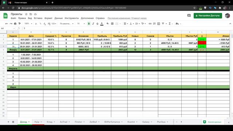The width and height of the screenshot is (233, 131).
Task: Open new browser tab
Action: (x=52, y=3)
